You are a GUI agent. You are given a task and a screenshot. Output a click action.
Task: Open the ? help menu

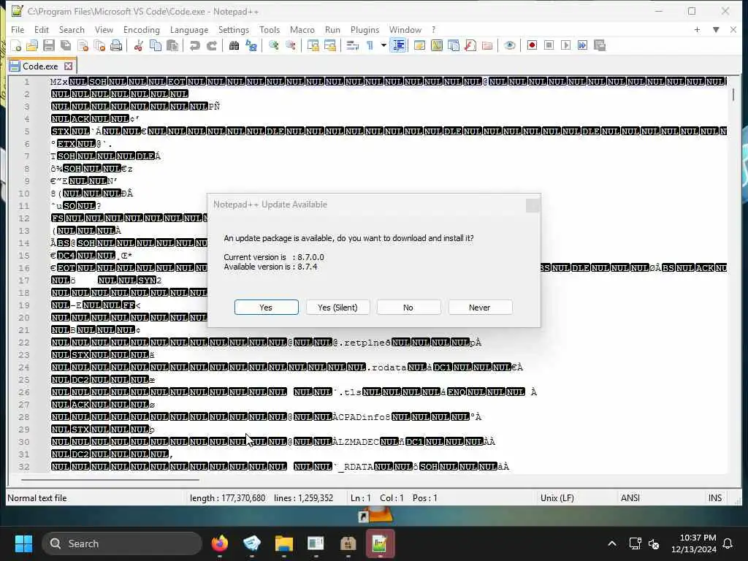[x=434, y=29]
